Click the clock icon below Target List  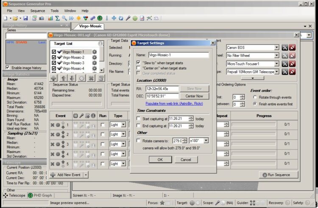[82, 78]
